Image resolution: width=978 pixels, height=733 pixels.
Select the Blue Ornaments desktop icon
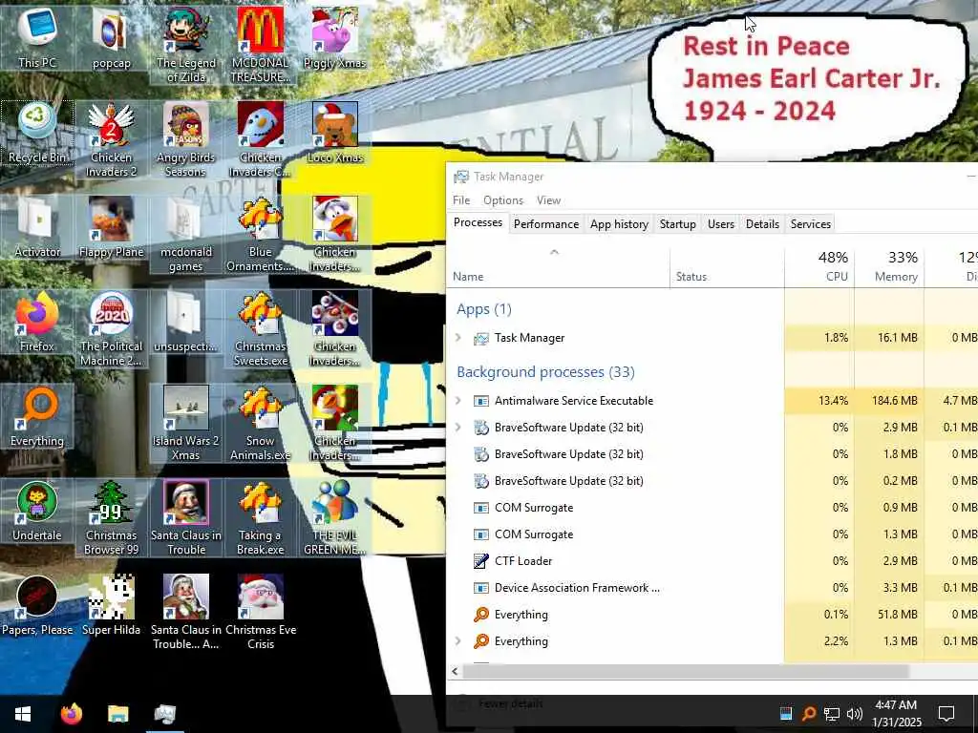pyautogui.click(x=260, y=235)
